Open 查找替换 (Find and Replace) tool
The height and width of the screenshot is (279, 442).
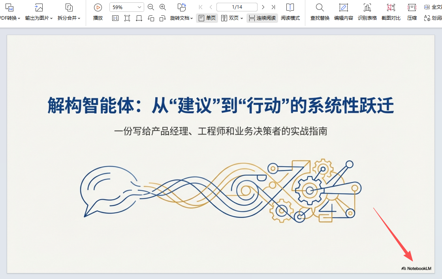pyautogui.click(x=320, y=11)
